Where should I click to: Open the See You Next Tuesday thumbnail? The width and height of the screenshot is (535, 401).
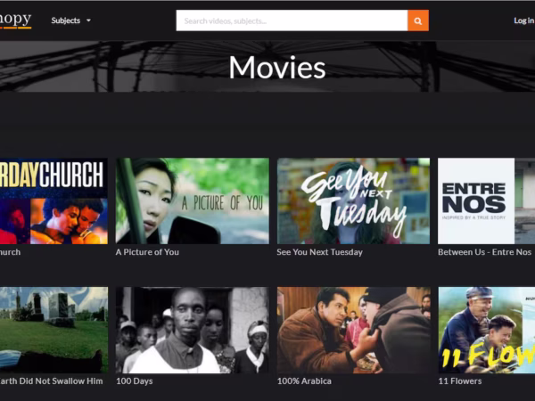pyautogui.click(x=353, y=200)
